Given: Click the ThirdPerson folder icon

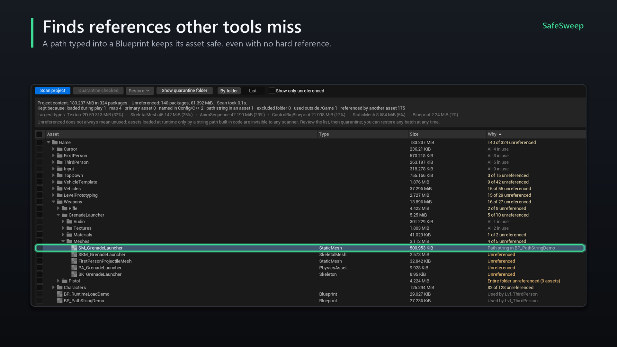Looking at the screenshot, I should 59,162.
